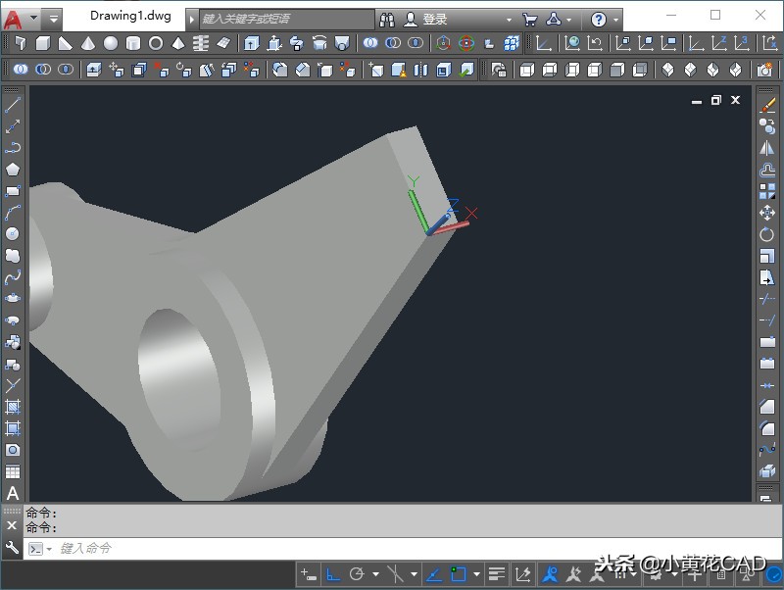Select the Sphere solid tool
784x590 pixels.
(x=111, y=43)
